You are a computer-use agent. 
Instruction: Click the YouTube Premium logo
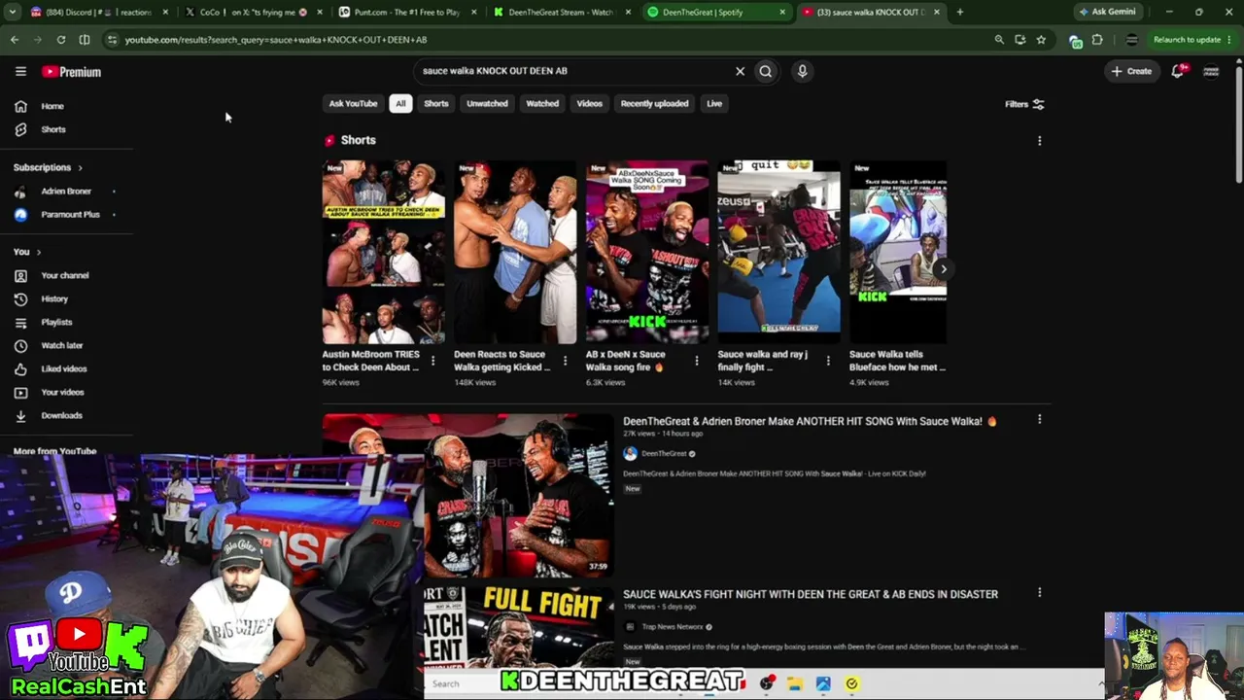72,72
